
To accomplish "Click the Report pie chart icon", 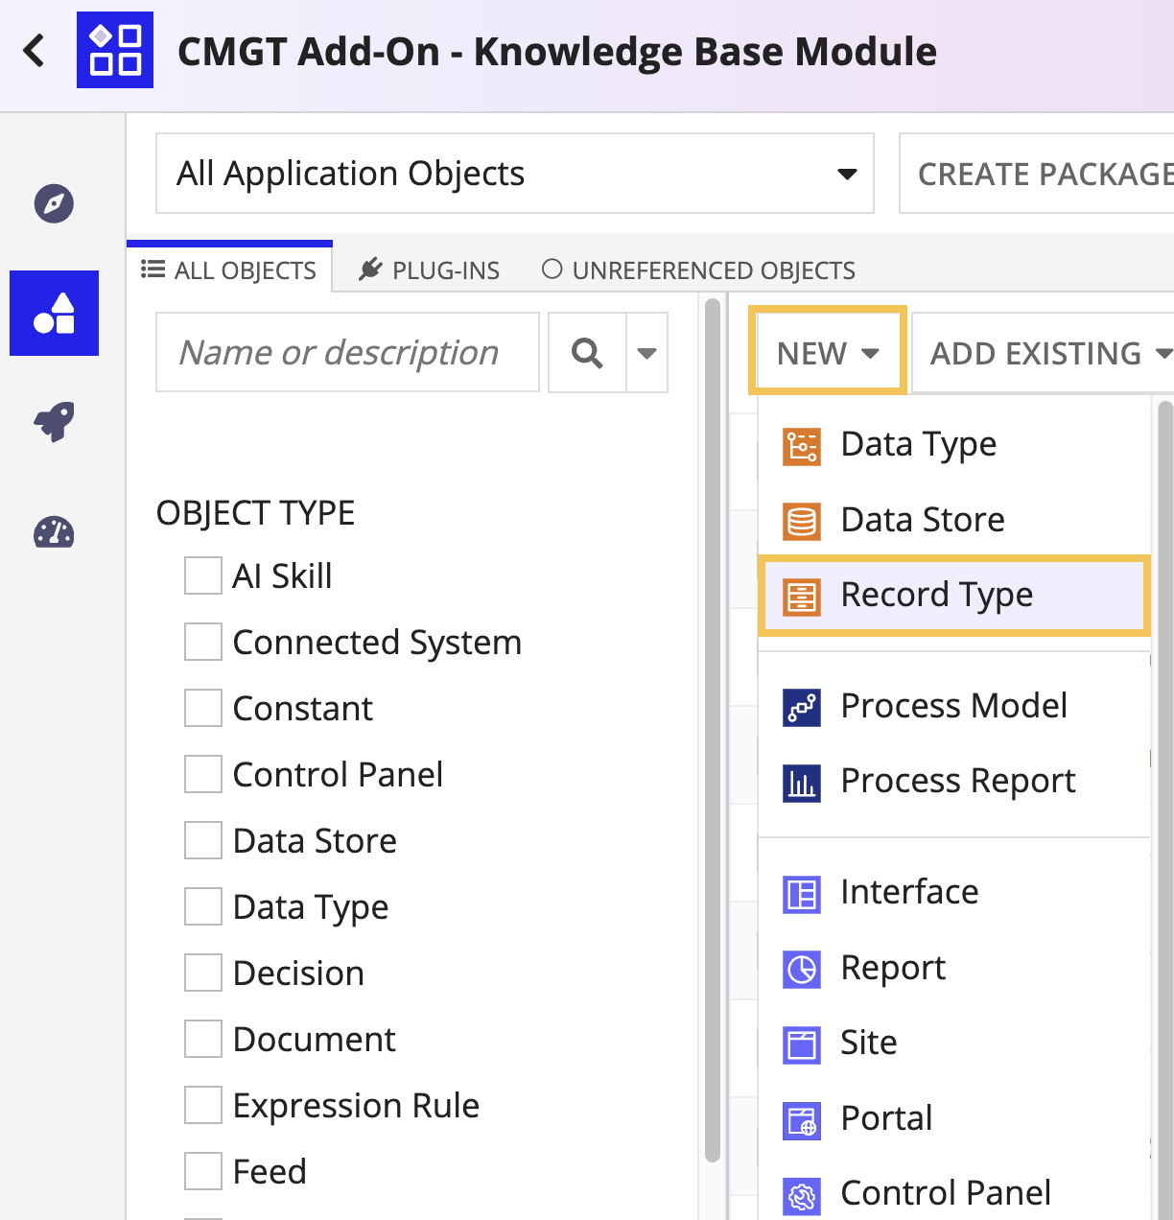I will 801,969.
